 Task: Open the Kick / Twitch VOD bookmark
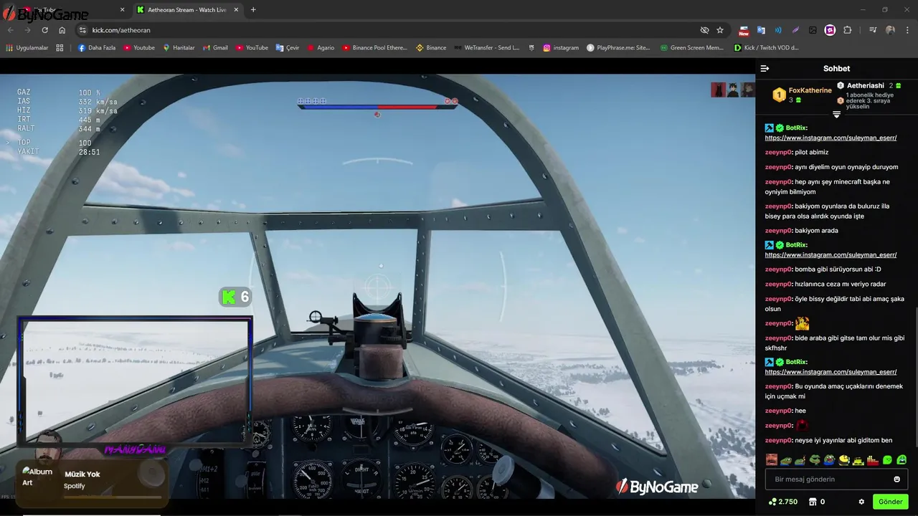tap(766, 48)
